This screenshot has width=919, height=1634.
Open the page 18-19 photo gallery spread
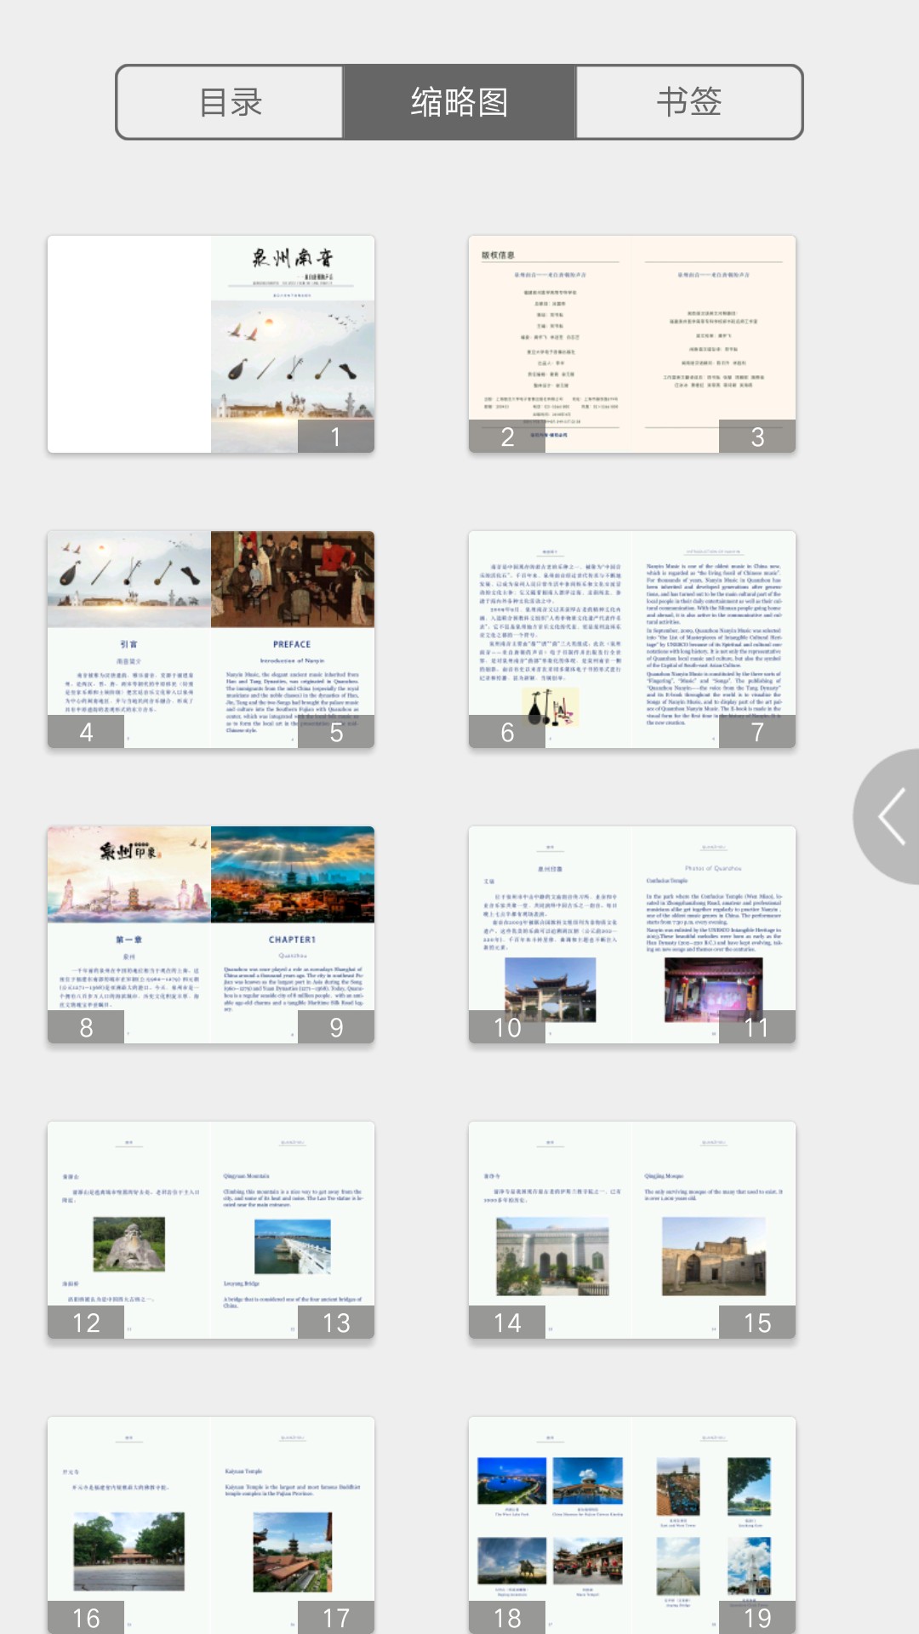(x=631, y=1523)
